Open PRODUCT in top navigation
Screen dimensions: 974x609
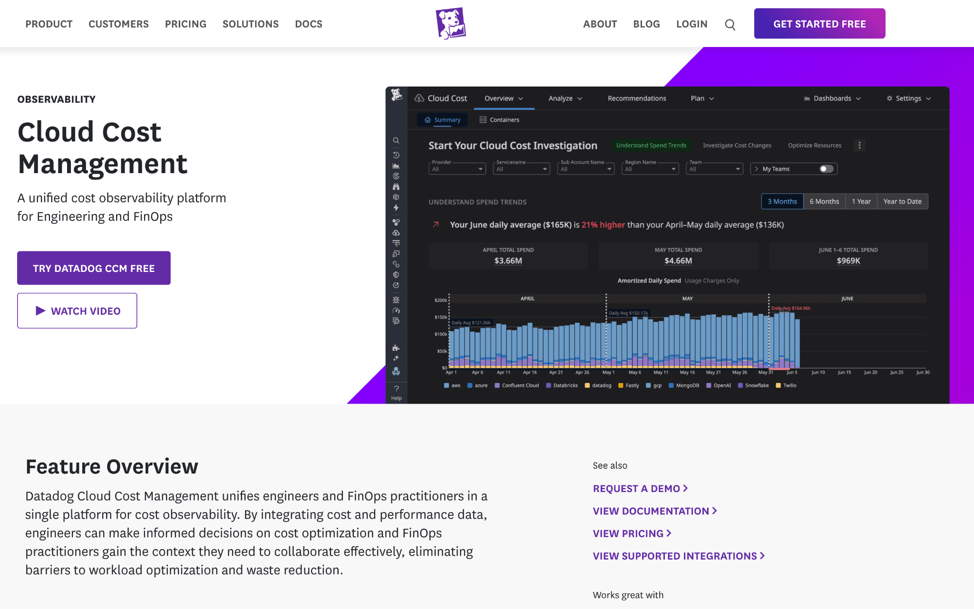point(49,24)
